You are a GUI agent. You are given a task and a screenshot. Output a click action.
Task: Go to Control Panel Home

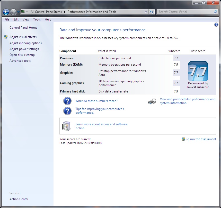[23, 28]
